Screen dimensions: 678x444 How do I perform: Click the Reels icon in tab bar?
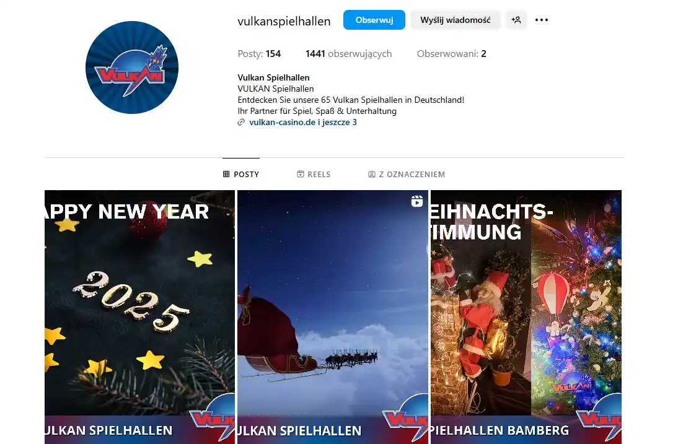tap(301, 174)
